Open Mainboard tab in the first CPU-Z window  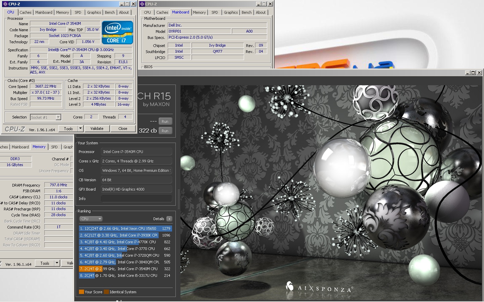[x=44, y=12]
